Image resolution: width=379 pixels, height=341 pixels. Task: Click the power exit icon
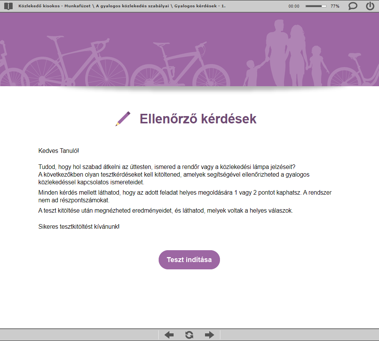tap(370, 6)
